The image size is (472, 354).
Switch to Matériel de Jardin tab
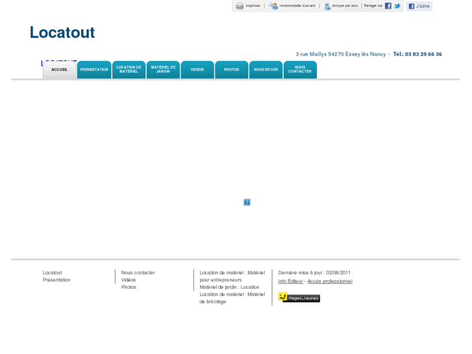(x=163, y=70)
